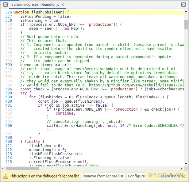
Task: Set breakpoint on line number 377
Action: click(9, 16)
